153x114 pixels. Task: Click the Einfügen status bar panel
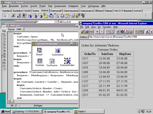[56, 106]
